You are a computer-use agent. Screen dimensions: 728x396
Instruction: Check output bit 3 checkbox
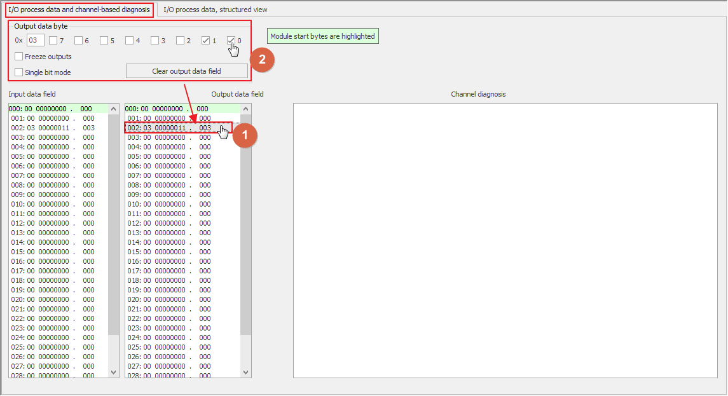(x=155, y=41)
